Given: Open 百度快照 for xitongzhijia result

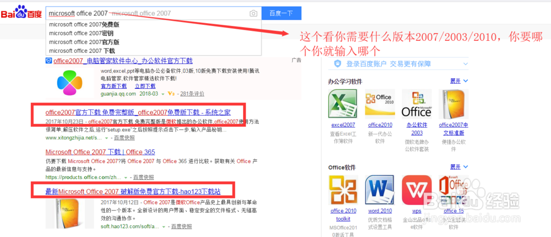Looking at the screenshot, I should tap(124, 138).
